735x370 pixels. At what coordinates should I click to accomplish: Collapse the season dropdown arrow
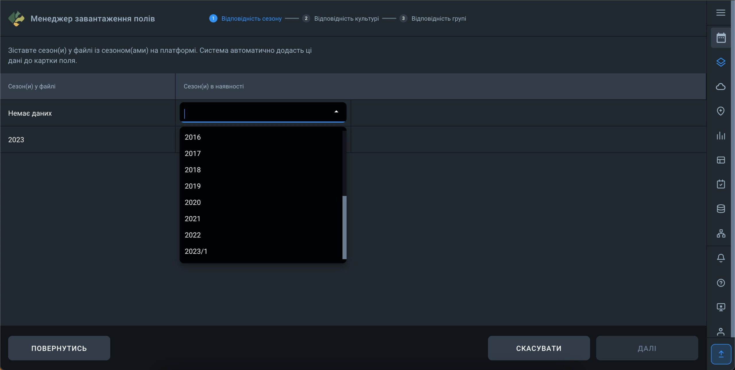pyautogui.click(x=336, y=112)
